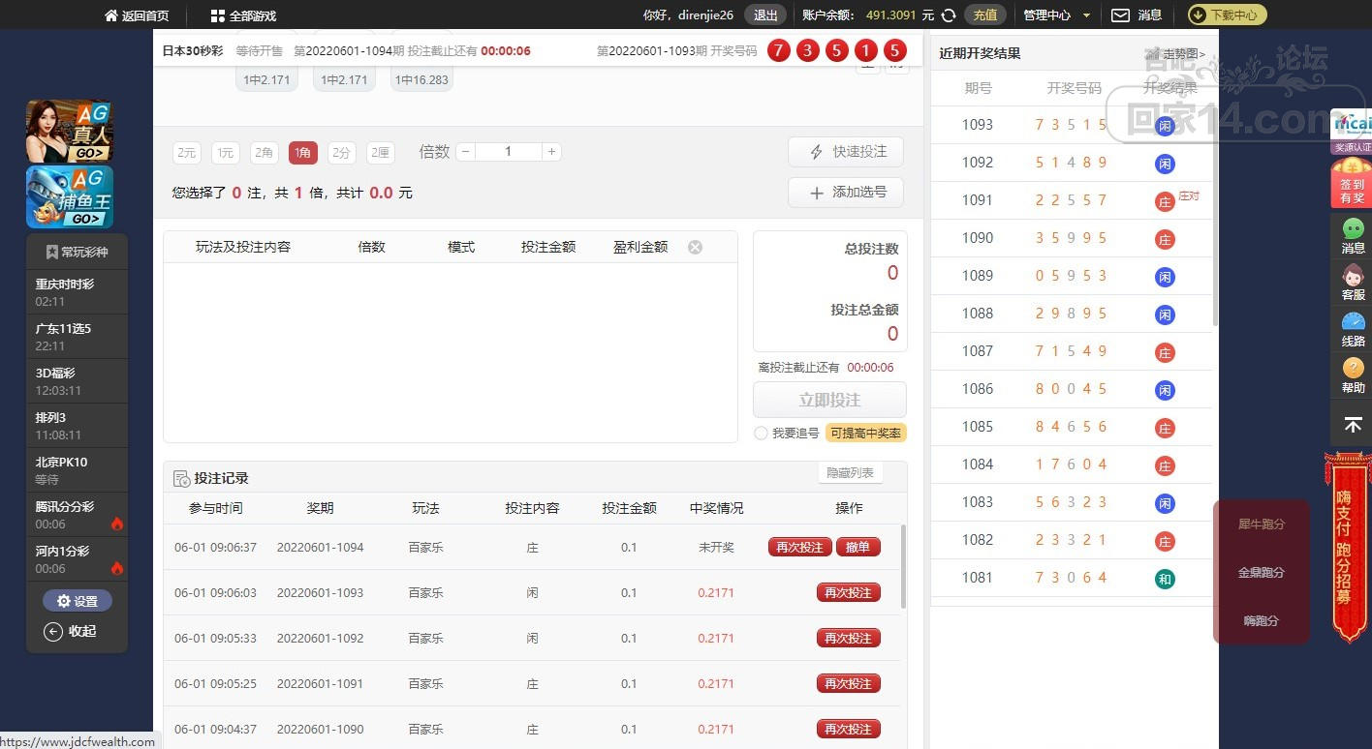This screenshot has height=749, width=1372.
Task: Clear bet list with the X icon
Action: point(695,247)
